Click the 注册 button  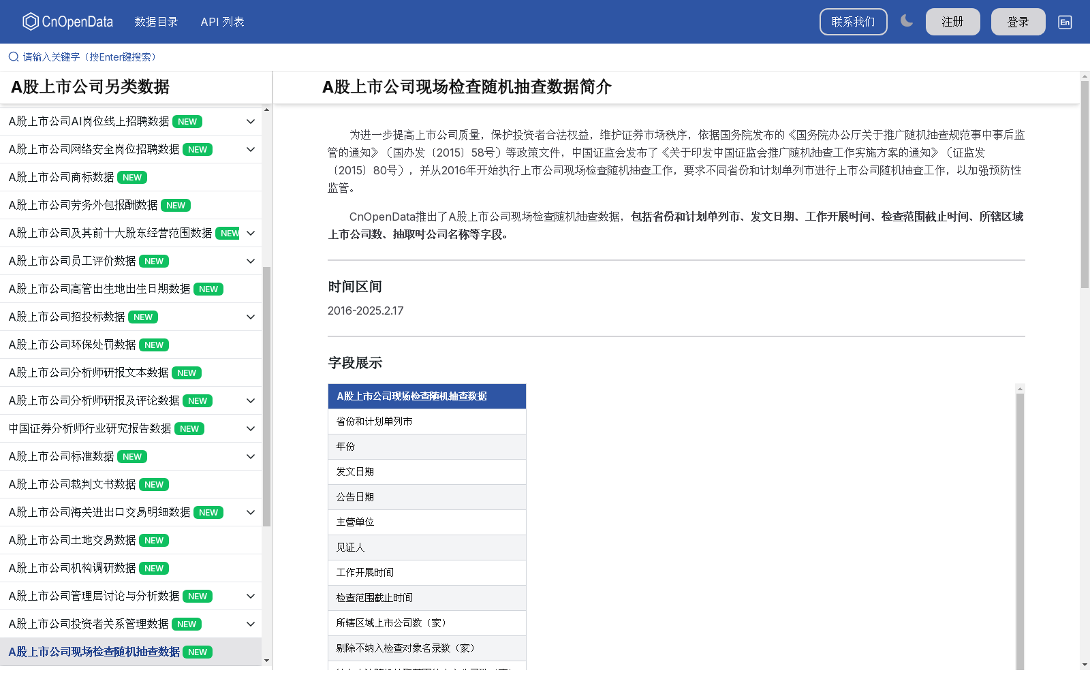tap(952, 22)
